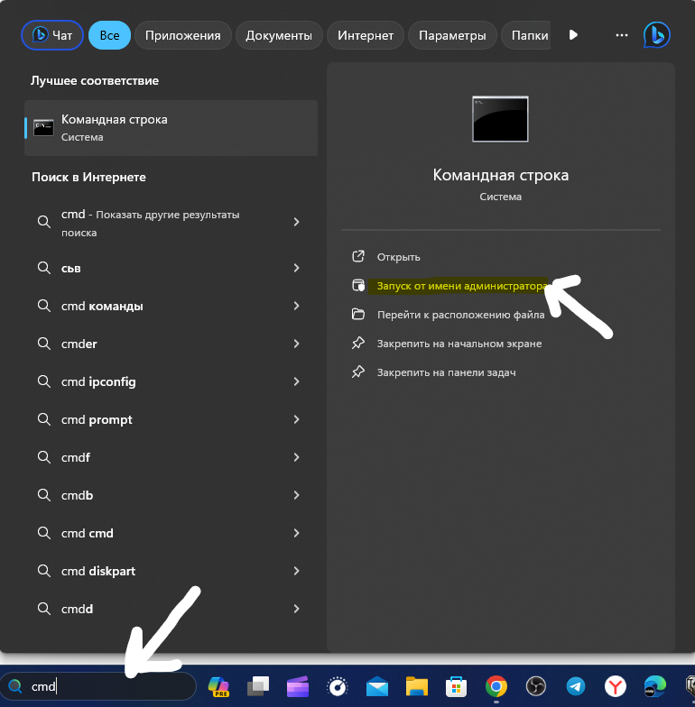
Task: Expand the chevron next to 'cmd команды'
Action: pos(296,306)
